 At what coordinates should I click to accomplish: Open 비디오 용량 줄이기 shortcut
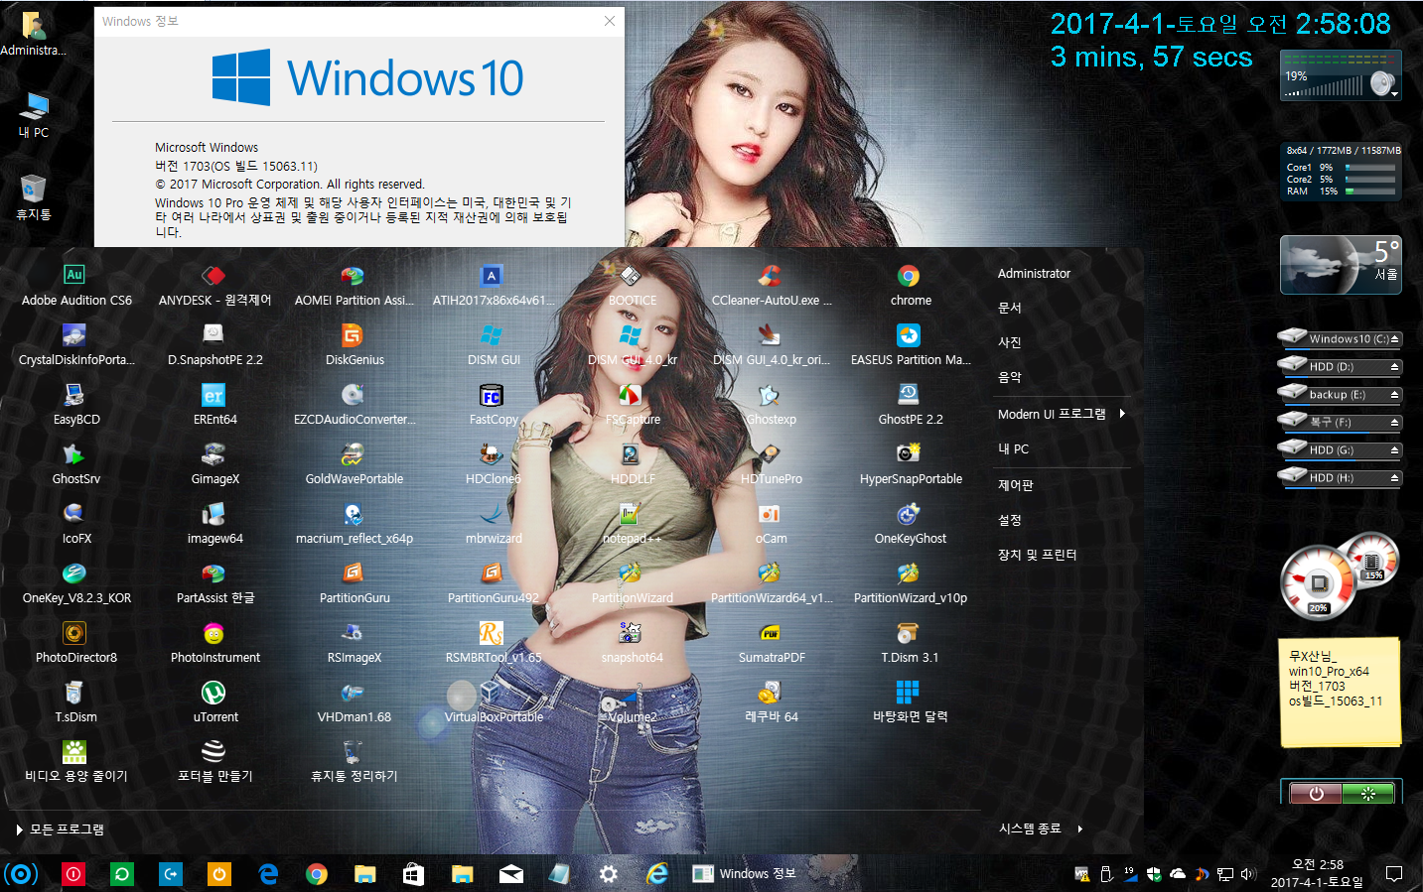coord(75,762)
